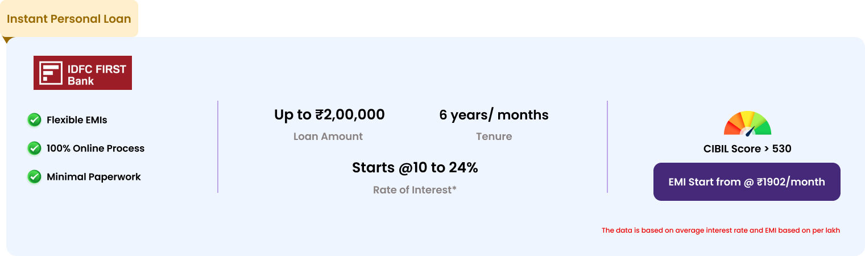Select the Minimal Paperwork feature text

pos(94,177)
